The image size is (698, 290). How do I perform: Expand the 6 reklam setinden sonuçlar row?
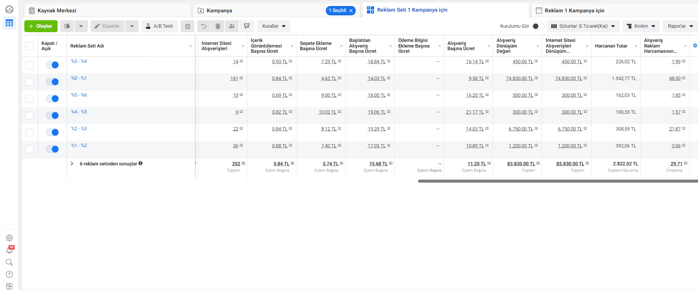pyautogui.click(x=72, y=164)
